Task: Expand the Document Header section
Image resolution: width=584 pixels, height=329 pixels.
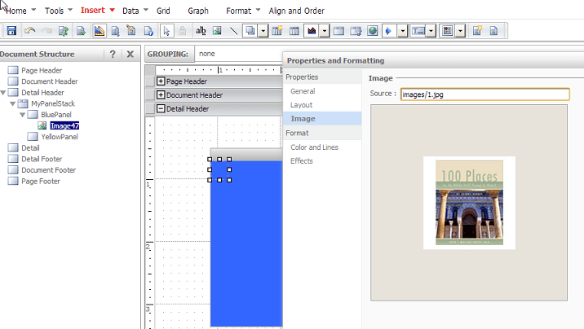Action: pos(161,95)
